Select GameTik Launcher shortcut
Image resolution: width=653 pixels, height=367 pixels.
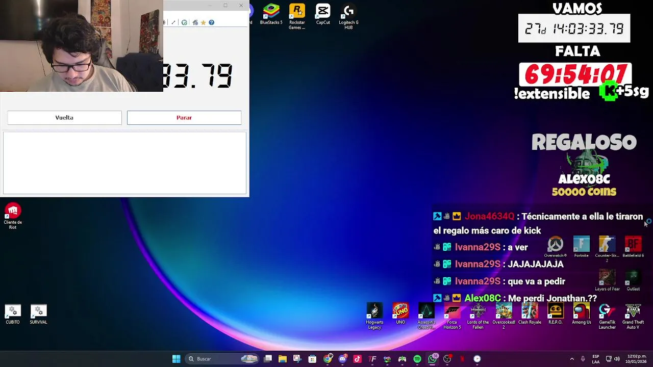(x=607, y=317)
